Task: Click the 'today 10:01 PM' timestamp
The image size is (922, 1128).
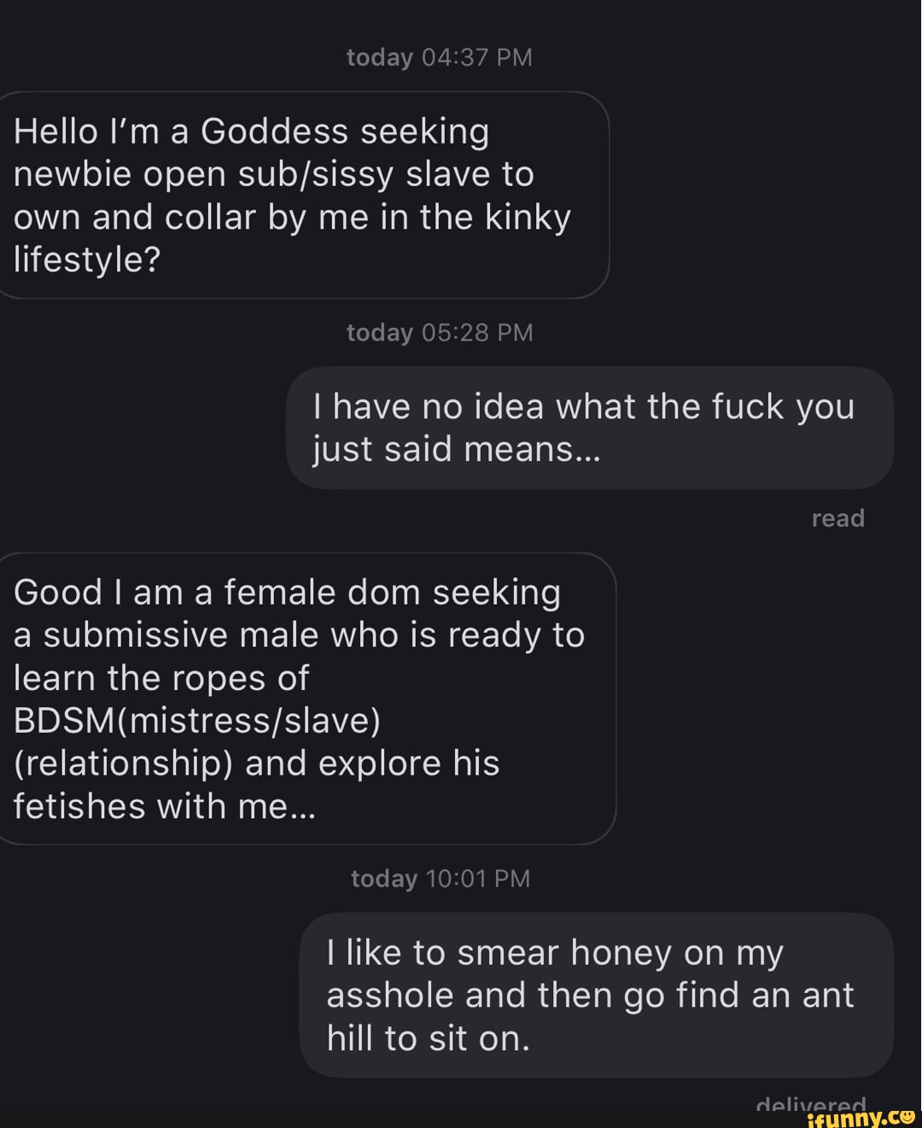Action: [x=441, y=879]
